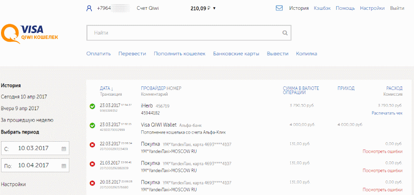Open the Банковские карты section
The height and width of the screenshot is (195, 414).
click(236, 54)
